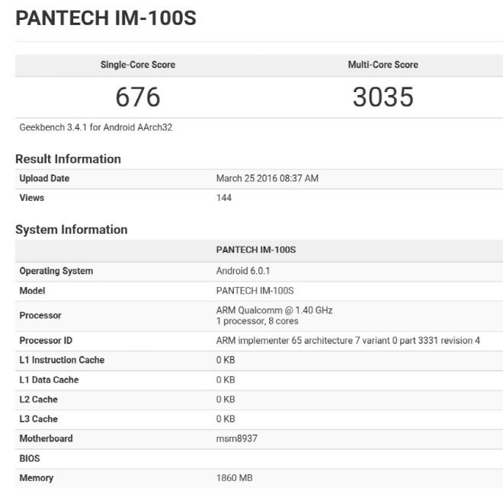Select the L1 Instruction Cache 0 KB value
The image size is (503, 494).
[226, 360]
